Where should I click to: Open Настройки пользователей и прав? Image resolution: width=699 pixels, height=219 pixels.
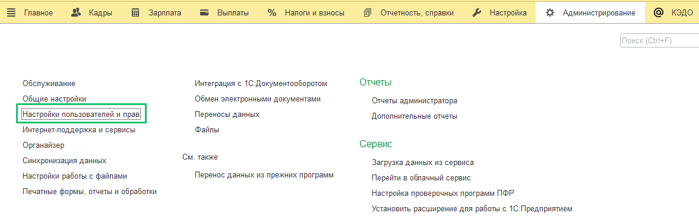[81, 115]
